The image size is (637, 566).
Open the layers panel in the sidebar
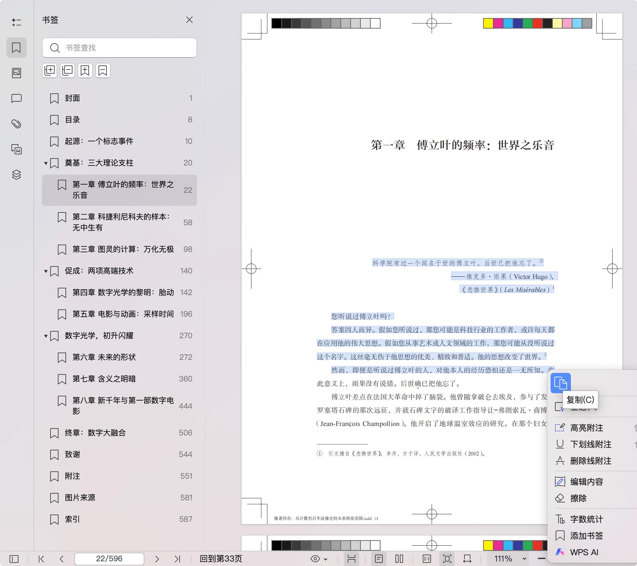coord(17,174)
